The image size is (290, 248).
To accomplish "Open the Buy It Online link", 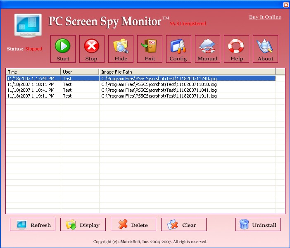I will coord(265,17).
